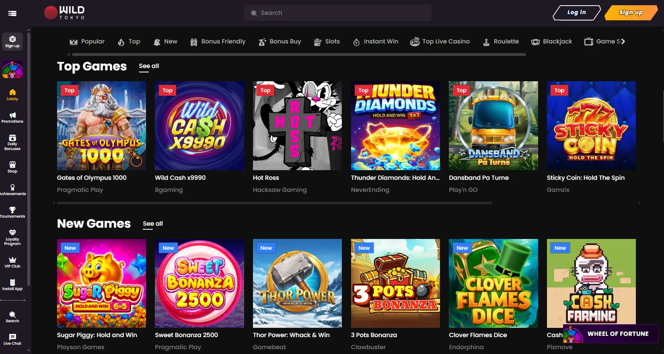The image size is (664, 354).
Task: Open Sugar Piggy Hold and Win thumbnail
Action: click(101, 283)
